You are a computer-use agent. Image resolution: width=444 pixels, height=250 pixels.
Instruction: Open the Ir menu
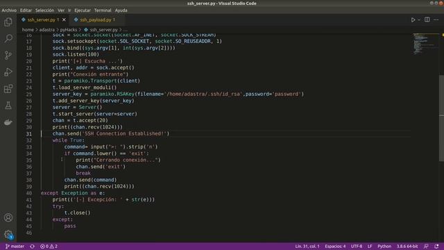click(69, 10)
